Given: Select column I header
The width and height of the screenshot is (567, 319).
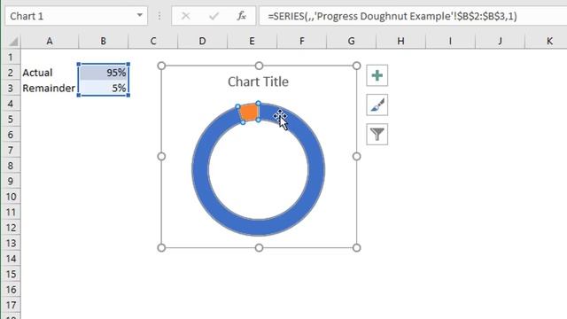Looking at the screenshot, I should [451, 42].
